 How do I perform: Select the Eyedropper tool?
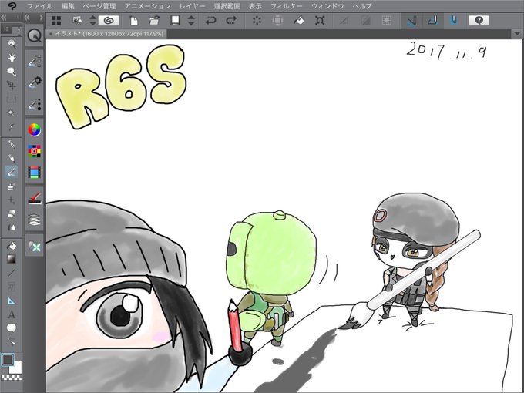tap(12, 127)
